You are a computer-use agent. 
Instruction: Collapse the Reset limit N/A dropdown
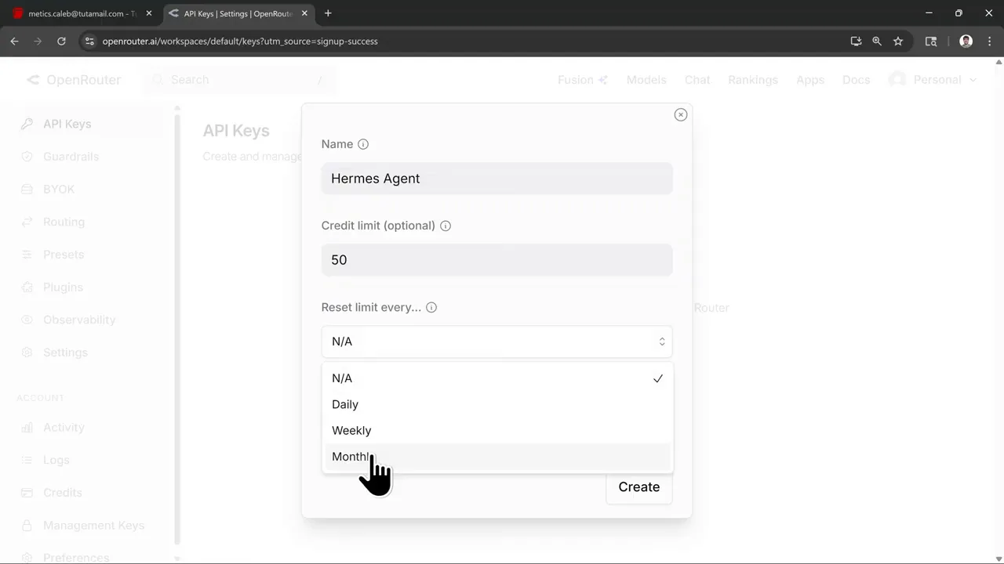[x=497, y=342]
